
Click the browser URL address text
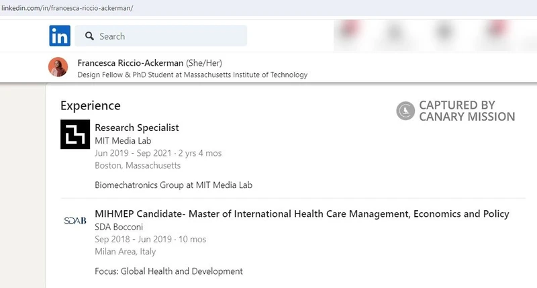point(67,8)
